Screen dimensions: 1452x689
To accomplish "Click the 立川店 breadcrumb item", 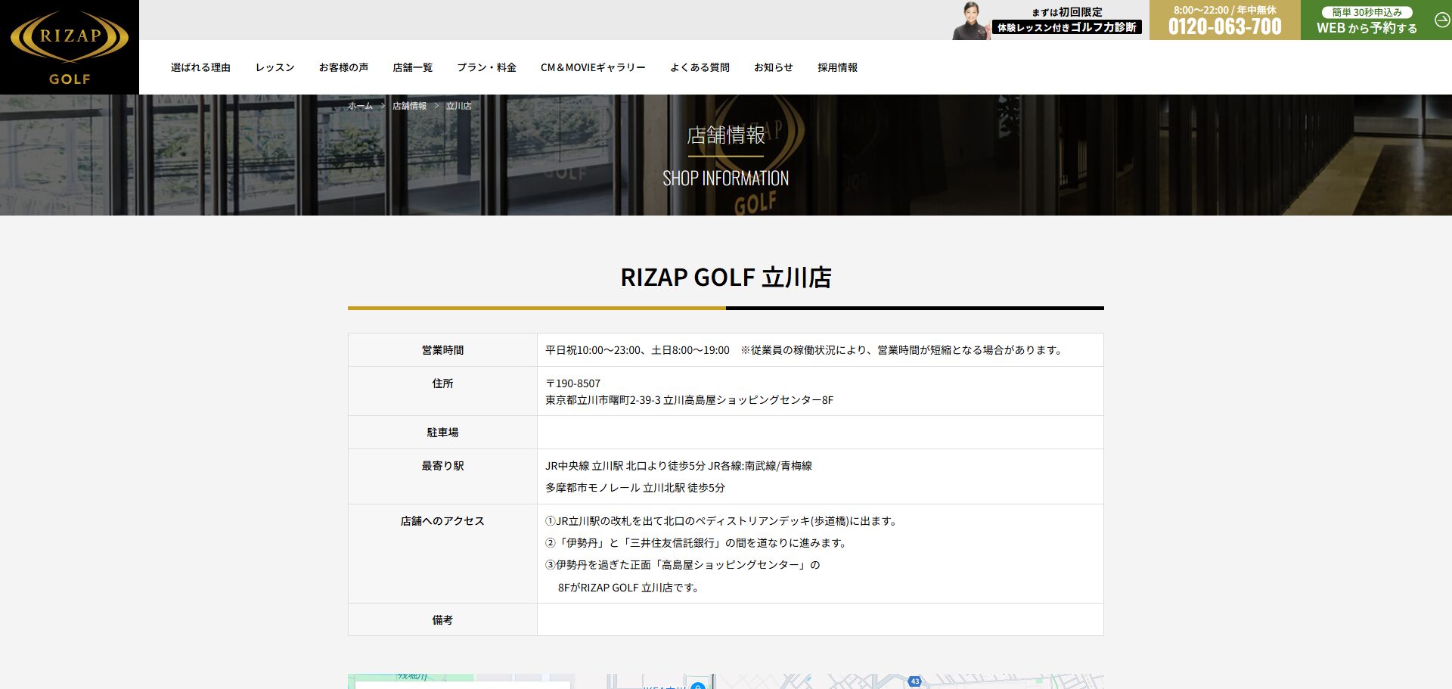I will coord(458,106).
